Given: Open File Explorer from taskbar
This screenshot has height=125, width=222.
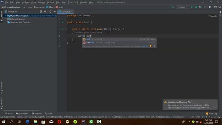Looking at the screenshot, I should coord(35,122).
